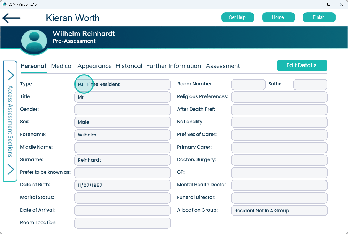Viewport: 348px width, 234px height.
Task: Select the Historical tab
Action: [129, 66]
